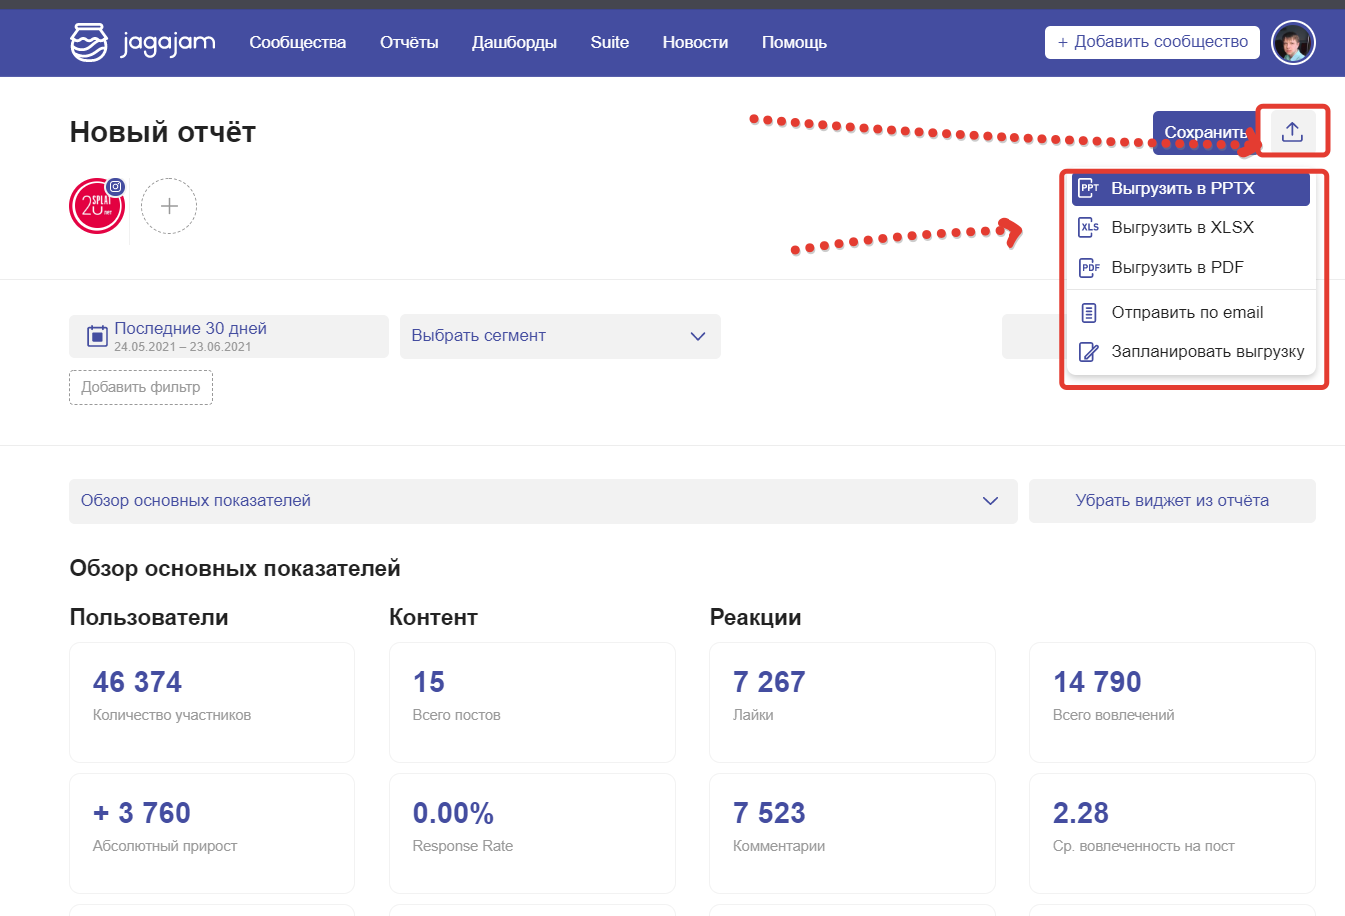Open the 'Обзор основных показателей' widget selector
Screen dimensions: 1345x916
tap(542, 501)
